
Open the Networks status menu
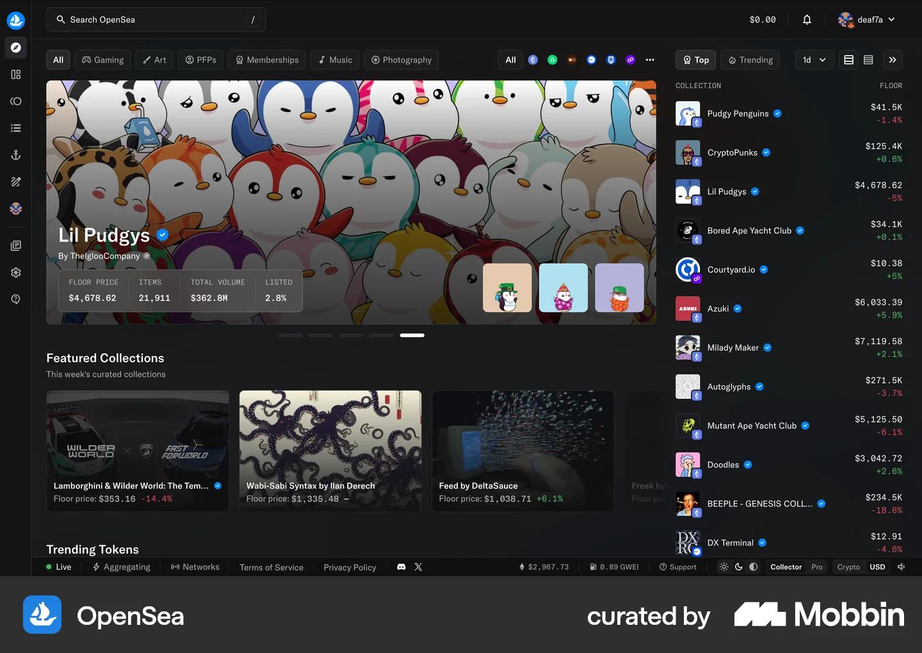point(195,567)
